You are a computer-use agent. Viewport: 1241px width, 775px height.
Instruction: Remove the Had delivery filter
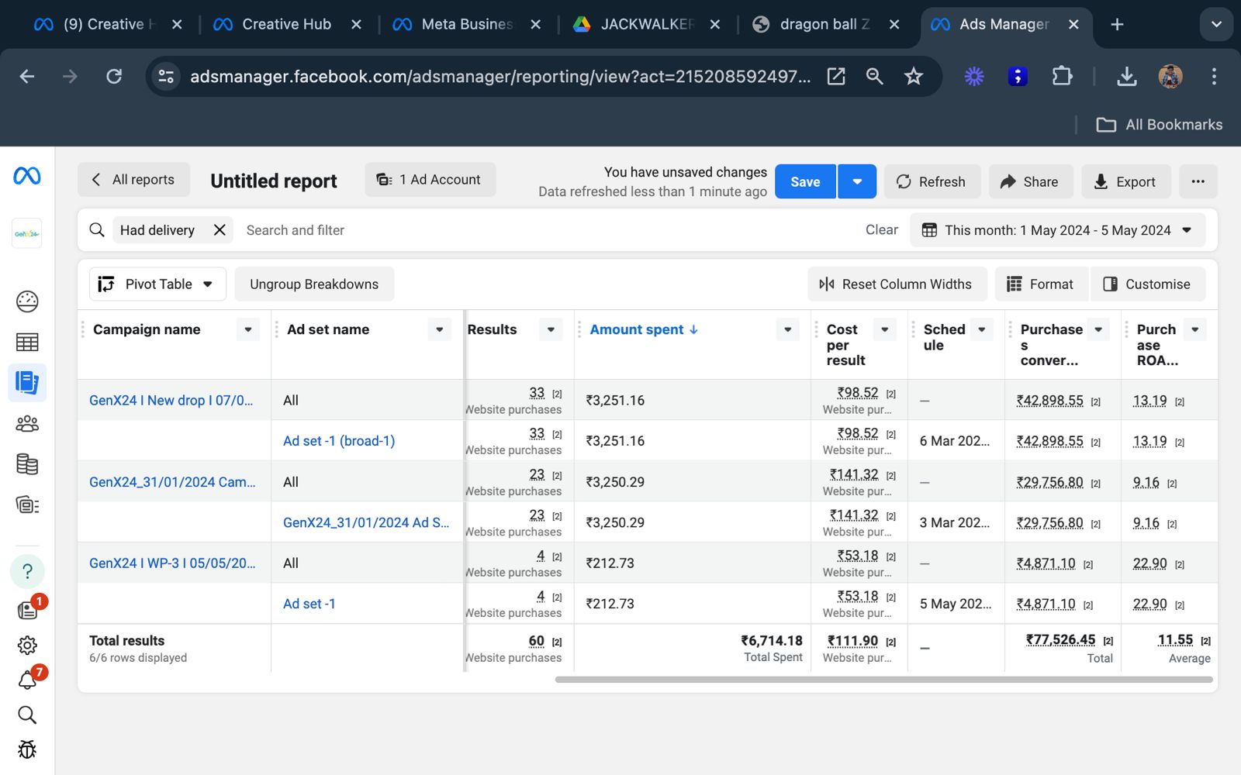click(220, 230)
